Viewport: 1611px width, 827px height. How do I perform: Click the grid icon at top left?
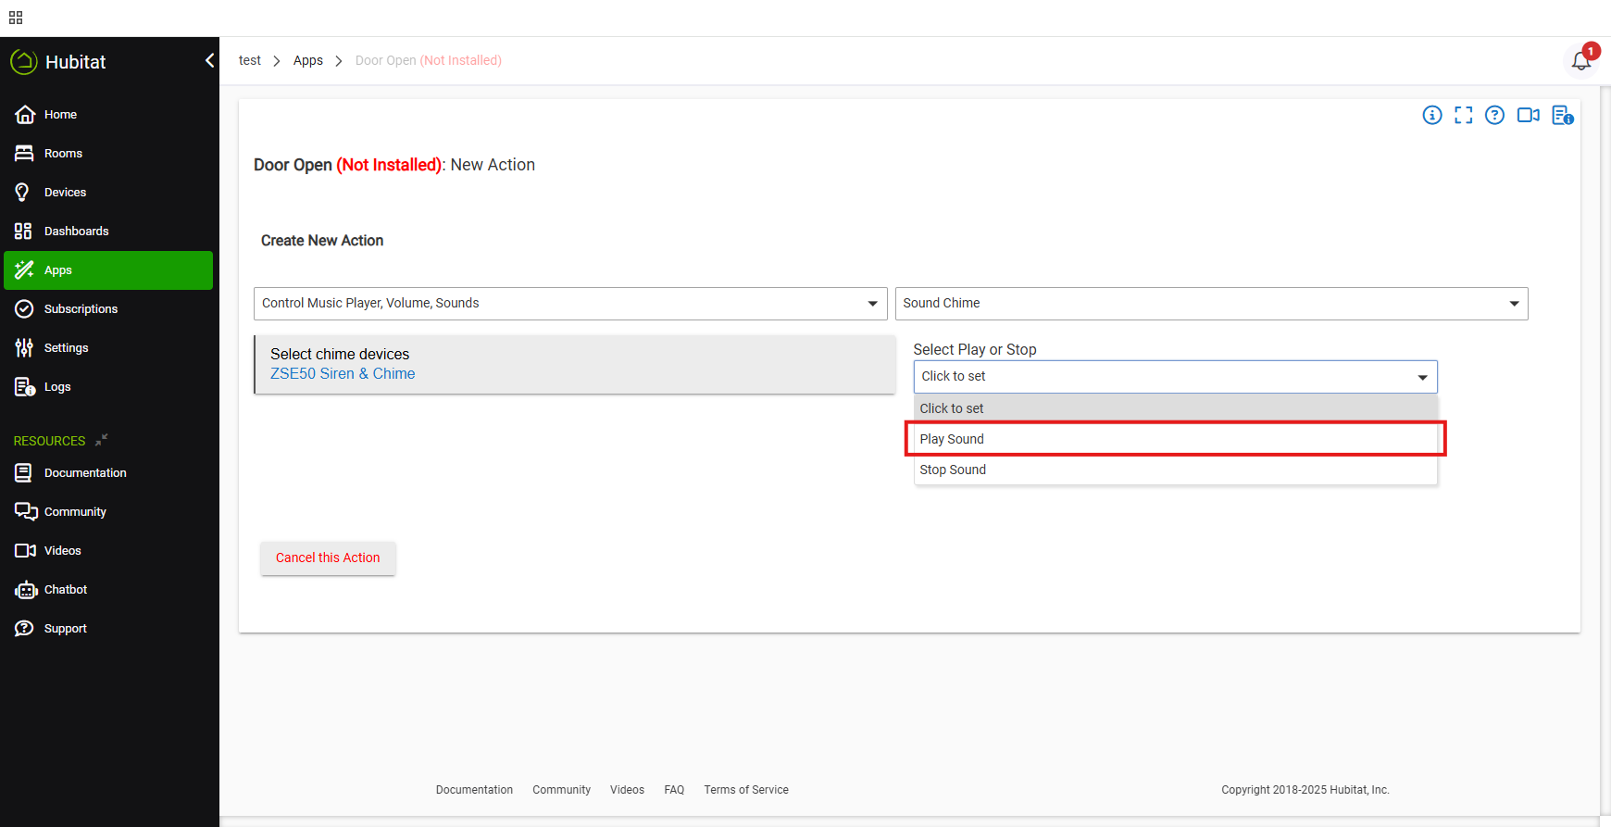click(16, 18)
